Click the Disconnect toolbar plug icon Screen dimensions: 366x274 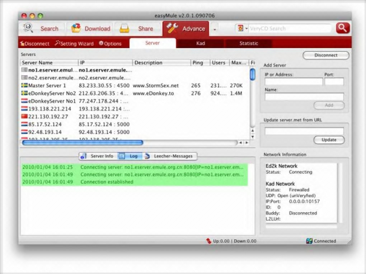22,43
